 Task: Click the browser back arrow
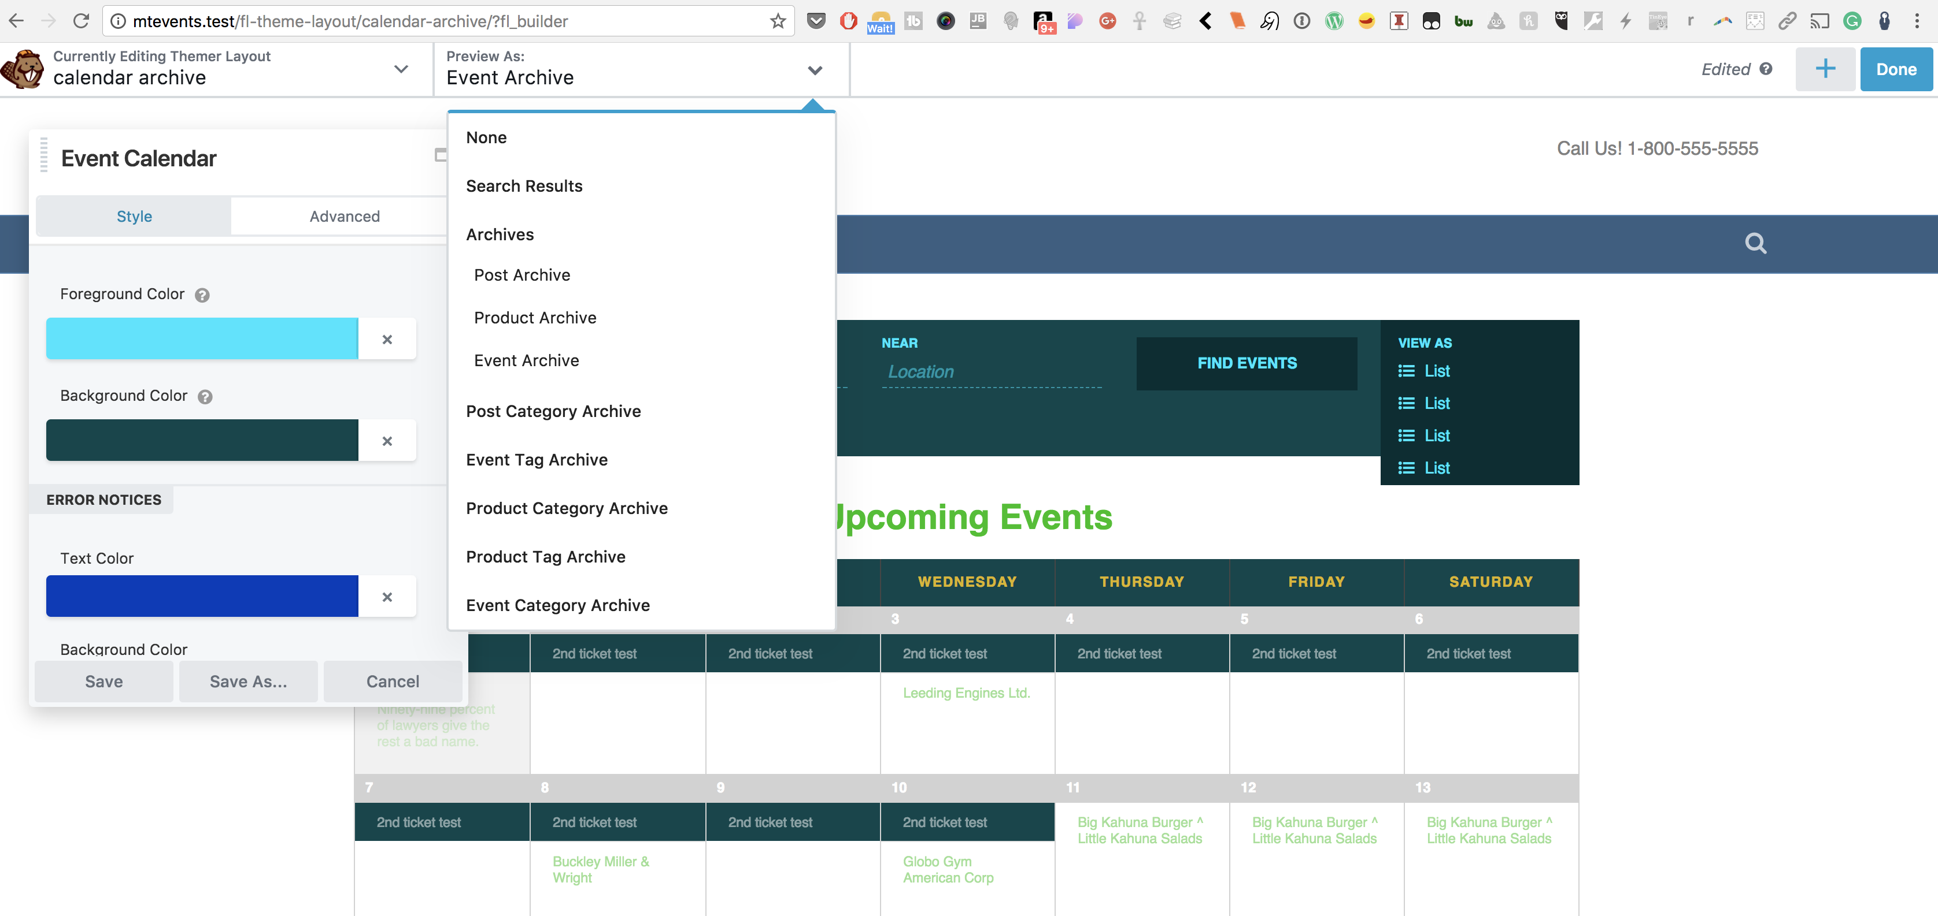(16, 21)
